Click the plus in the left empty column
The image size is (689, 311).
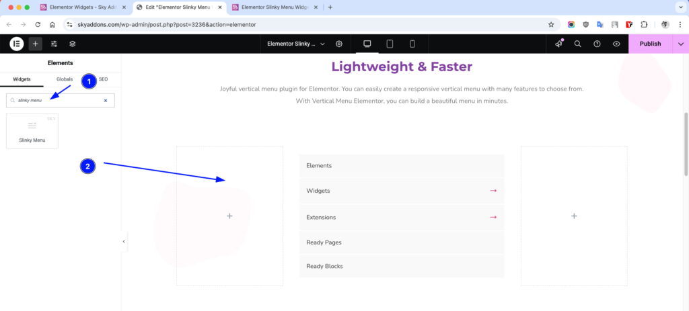(x=229, y=216)
